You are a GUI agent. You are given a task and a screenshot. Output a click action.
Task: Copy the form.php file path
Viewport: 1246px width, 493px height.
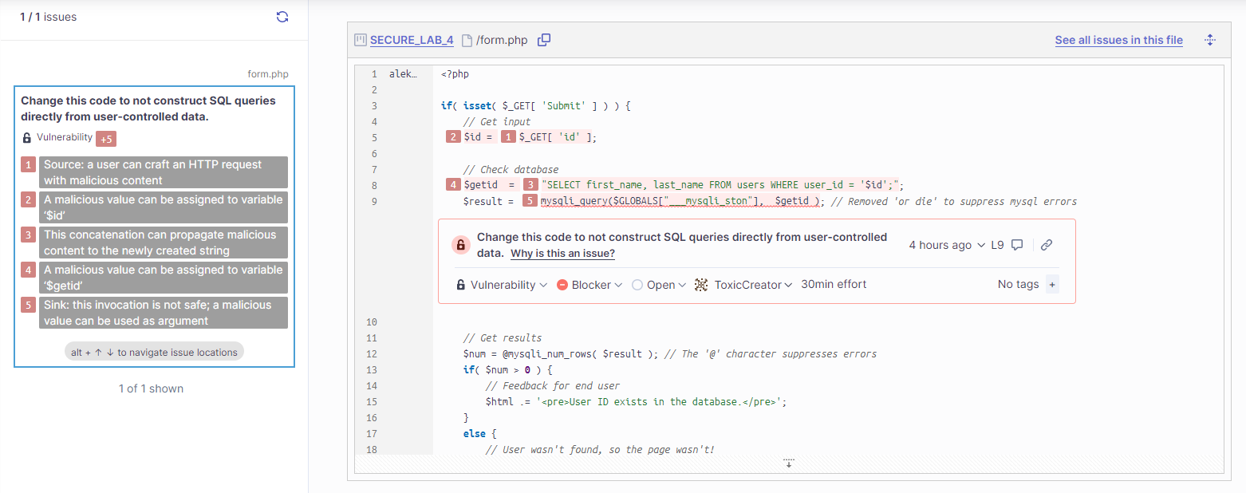coord(544,40)
